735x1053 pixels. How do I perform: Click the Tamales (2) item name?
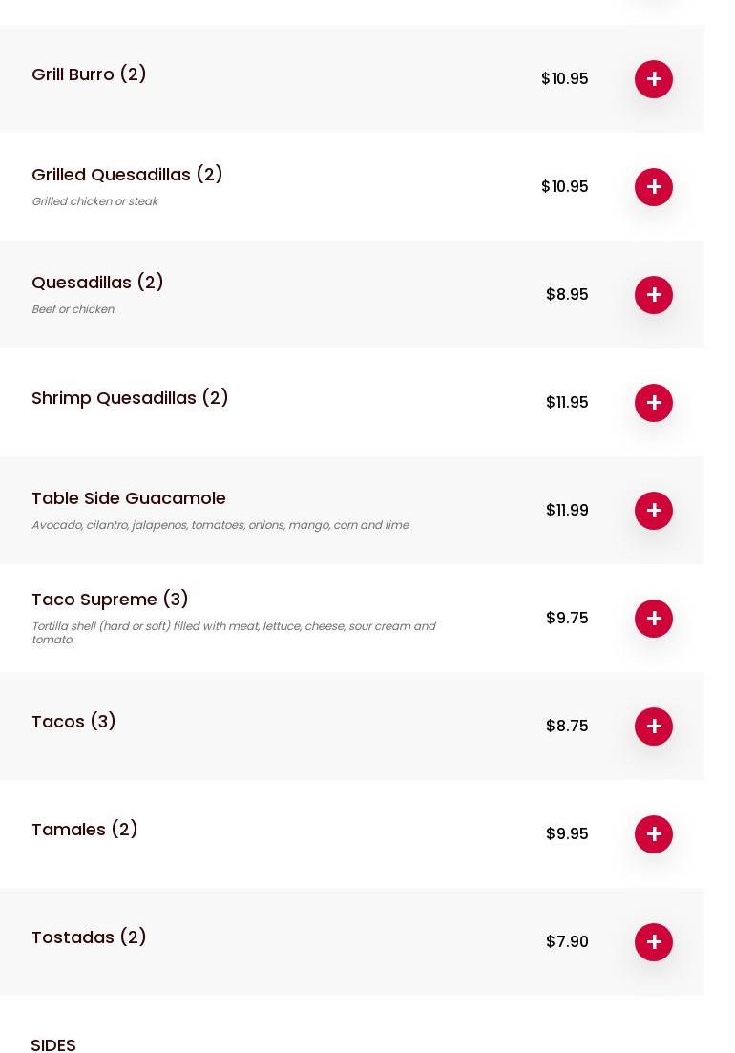85,830
